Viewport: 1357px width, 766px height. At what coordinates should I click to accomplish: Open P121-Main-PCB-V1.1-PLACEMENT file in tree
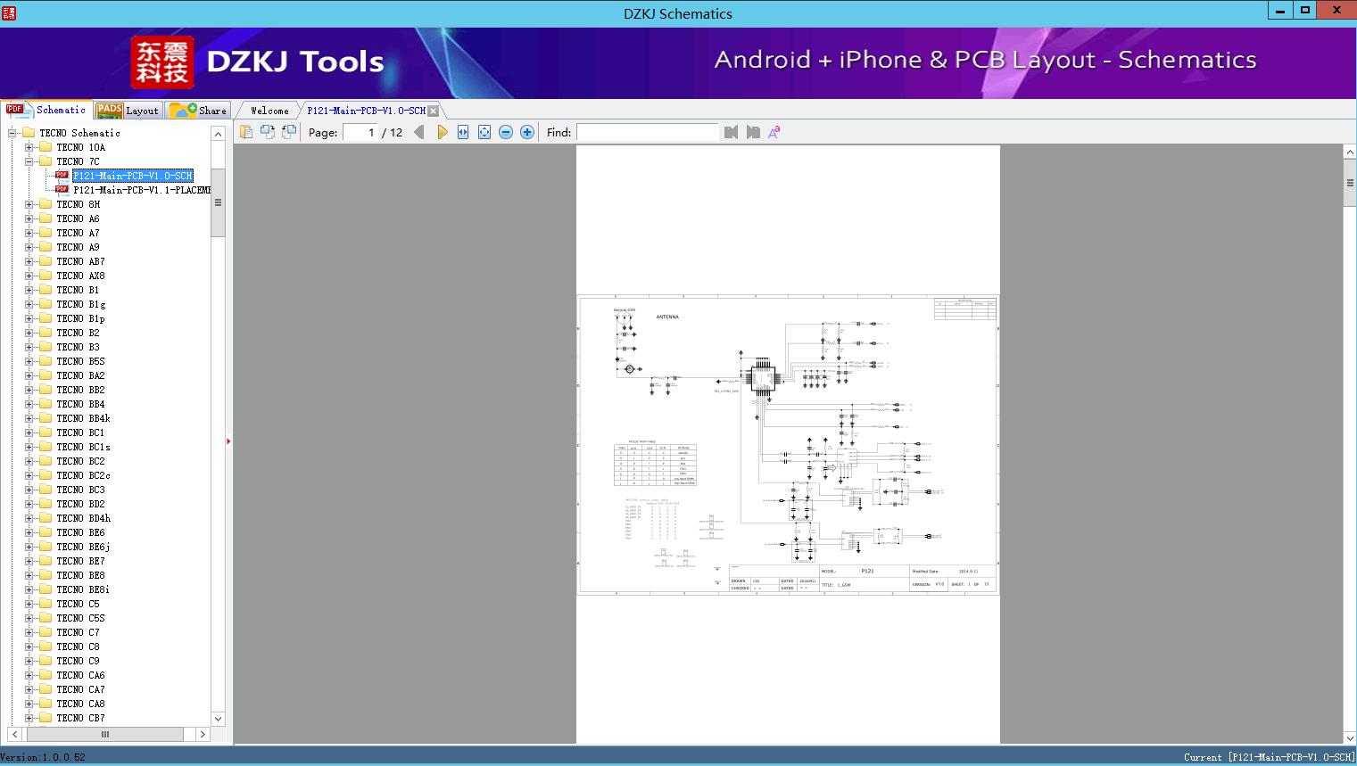(141, 190)
